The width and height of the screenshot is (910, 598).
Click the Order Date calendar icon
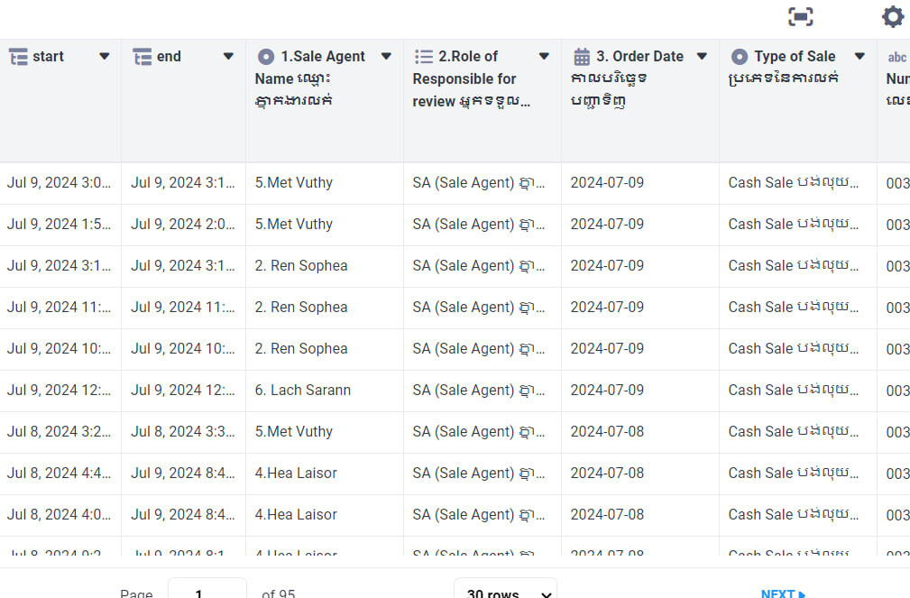[x=582, y=57]
